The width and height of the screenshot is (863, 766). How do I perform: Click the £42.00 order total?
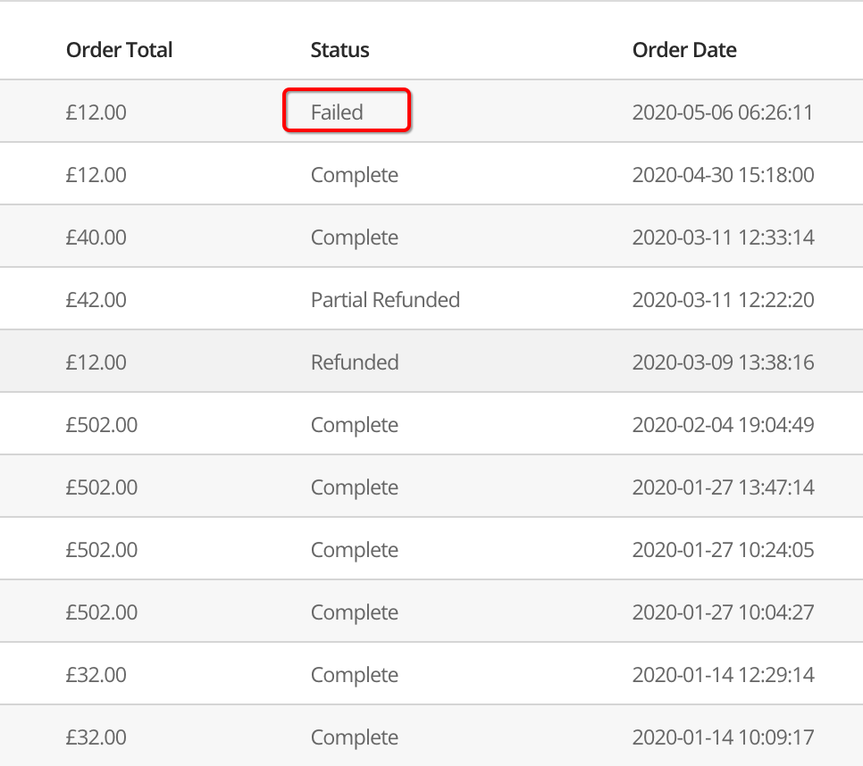96,300
